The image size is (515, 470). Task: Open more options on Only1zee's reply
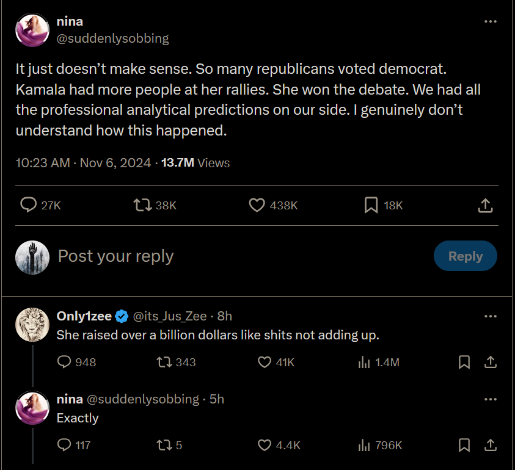point(490,316)
